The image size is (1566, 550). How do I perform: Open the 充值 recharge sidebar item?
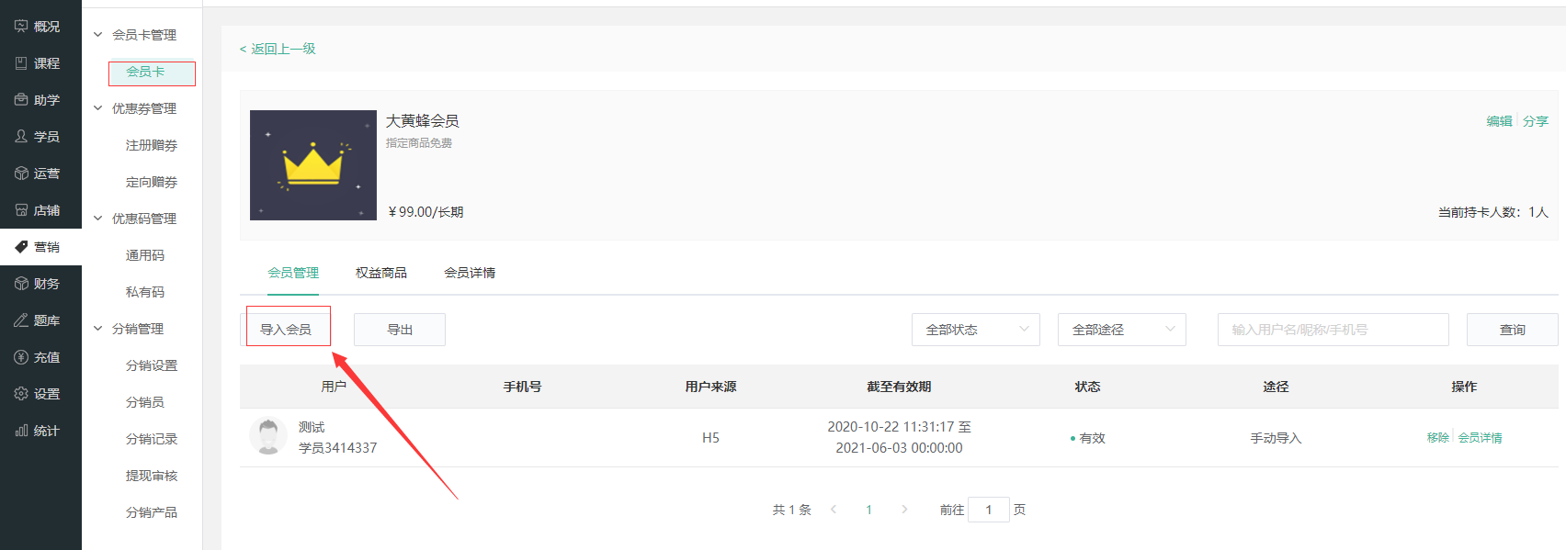[x=40, y=357]
